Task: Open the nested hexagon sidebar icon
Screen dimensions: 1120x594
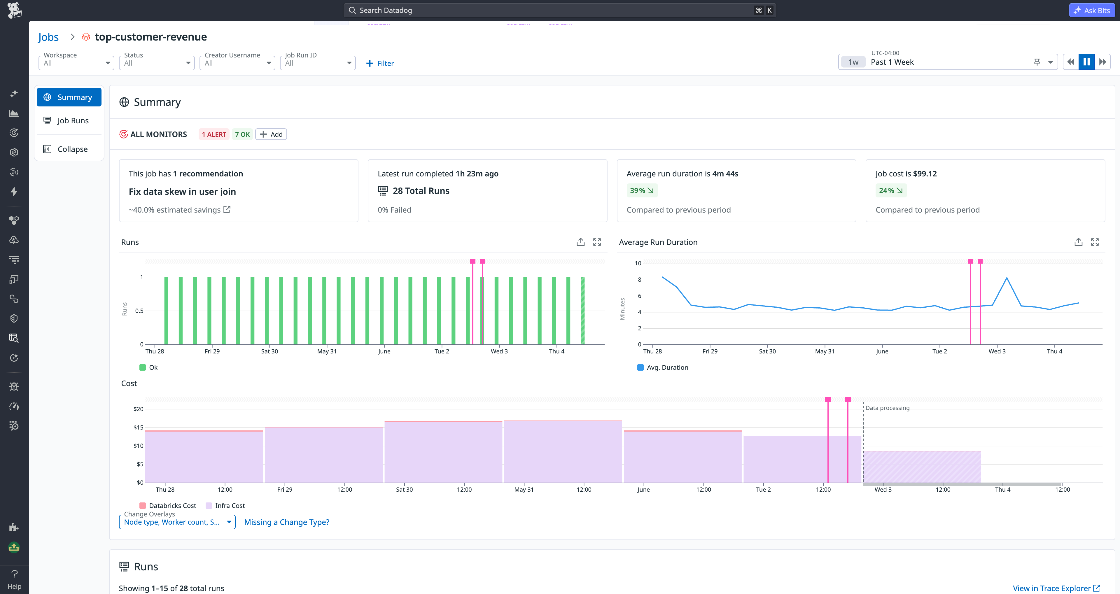Action: [14, 152]
